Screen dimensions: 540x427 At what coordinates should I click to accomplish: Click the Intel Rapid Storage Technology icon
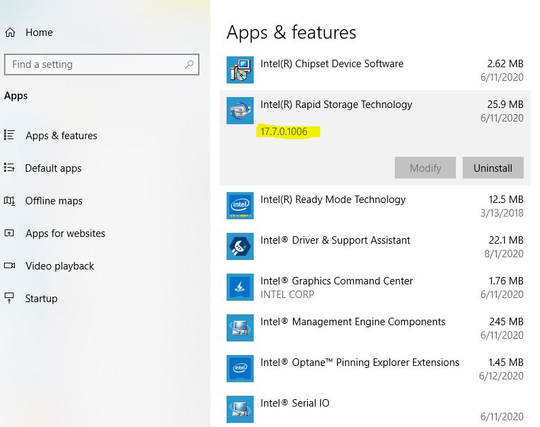(x=240, y=111)
